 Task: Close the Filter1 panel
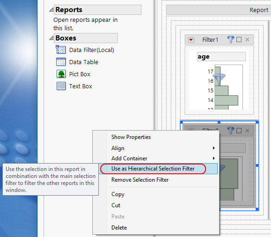tap(247, 39)
